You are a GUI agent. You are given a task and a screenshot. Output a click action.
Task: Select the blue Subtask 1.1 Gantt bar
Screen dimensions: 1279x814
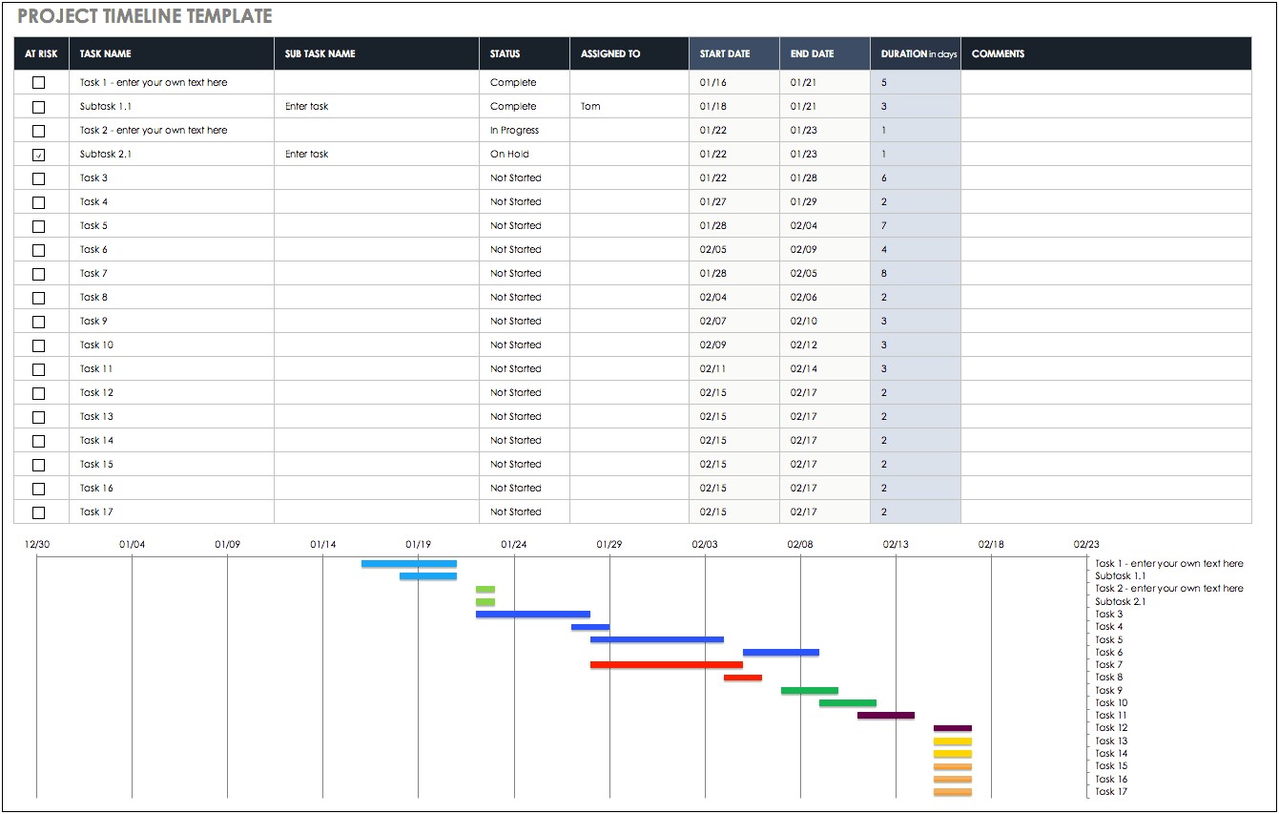pos(428,576)
